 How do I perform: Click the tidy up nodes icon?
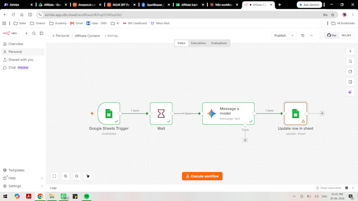point(88,176)
